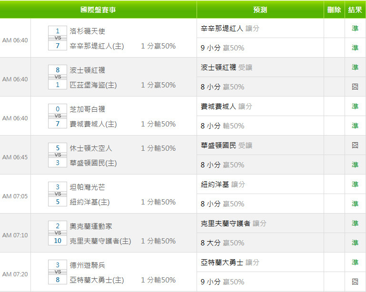Click 1 分贏50% beside 匹茲堡海盜(主)
Screen dimensions: 366x292
(x=158, y=85)
